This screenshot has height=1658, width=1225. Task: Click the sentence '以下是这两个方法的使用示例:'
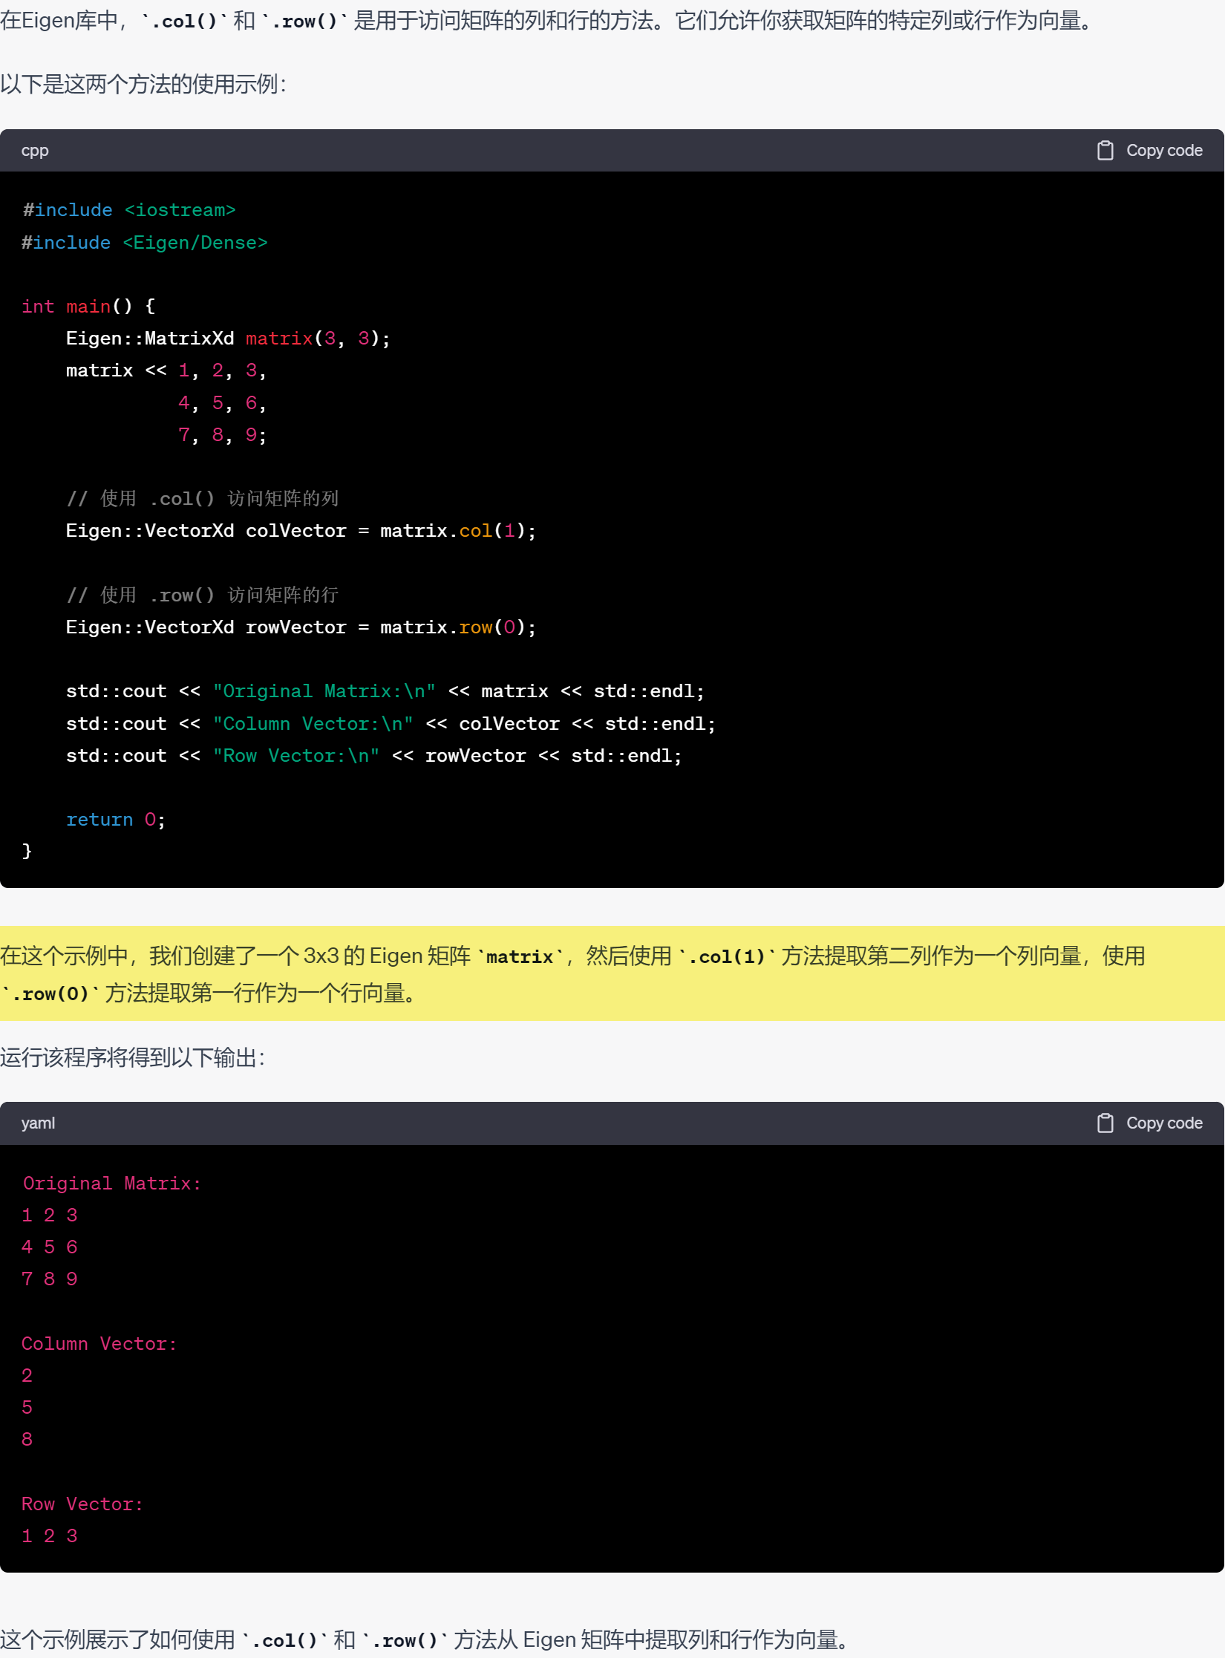coord(143,85)
